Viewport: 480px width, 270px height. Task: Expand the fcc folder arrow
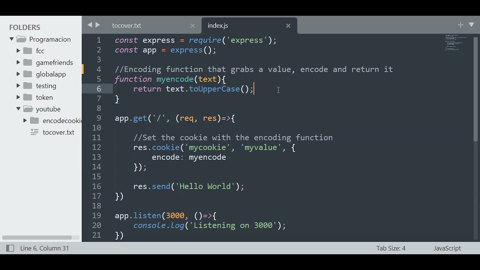pos(18,51)
